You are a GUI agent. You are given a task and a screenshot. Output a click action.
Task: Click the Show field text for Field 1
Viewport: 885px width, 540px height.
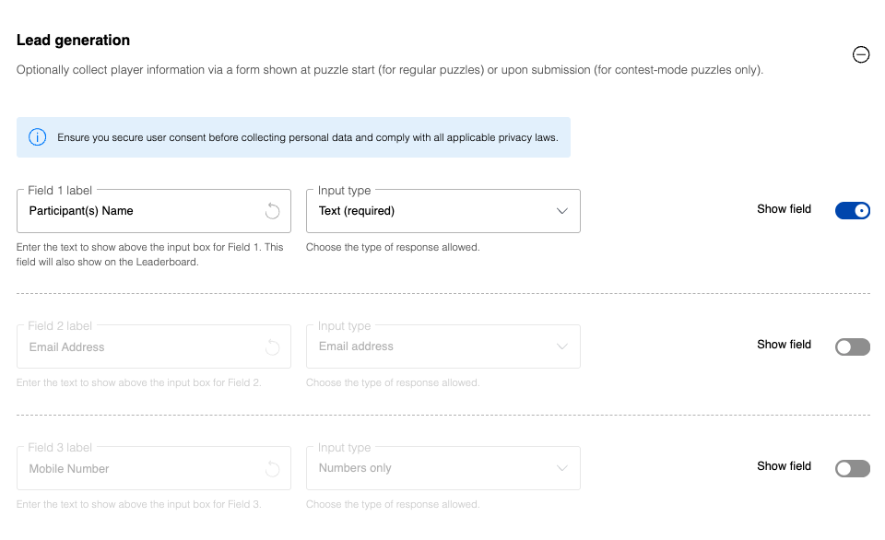tap(784, 209)
